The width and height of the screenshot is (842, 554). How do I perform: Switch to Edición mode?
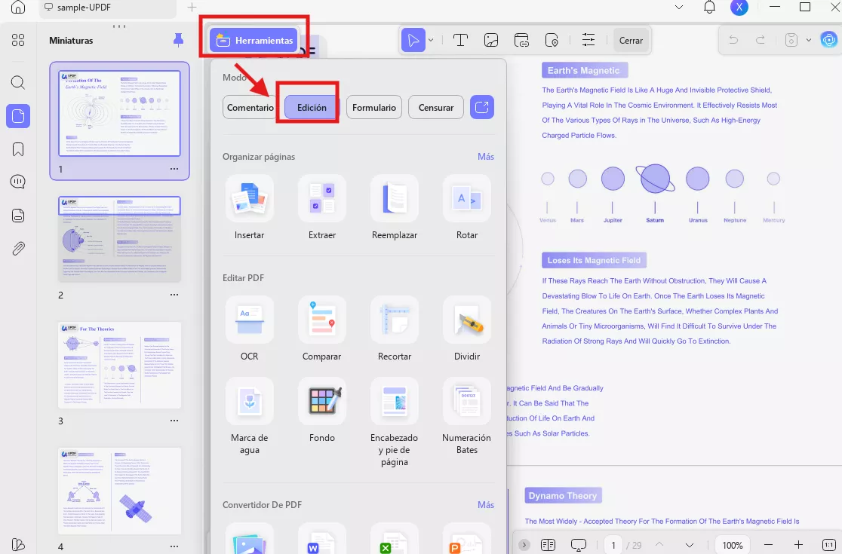click(x=312, y=107)
